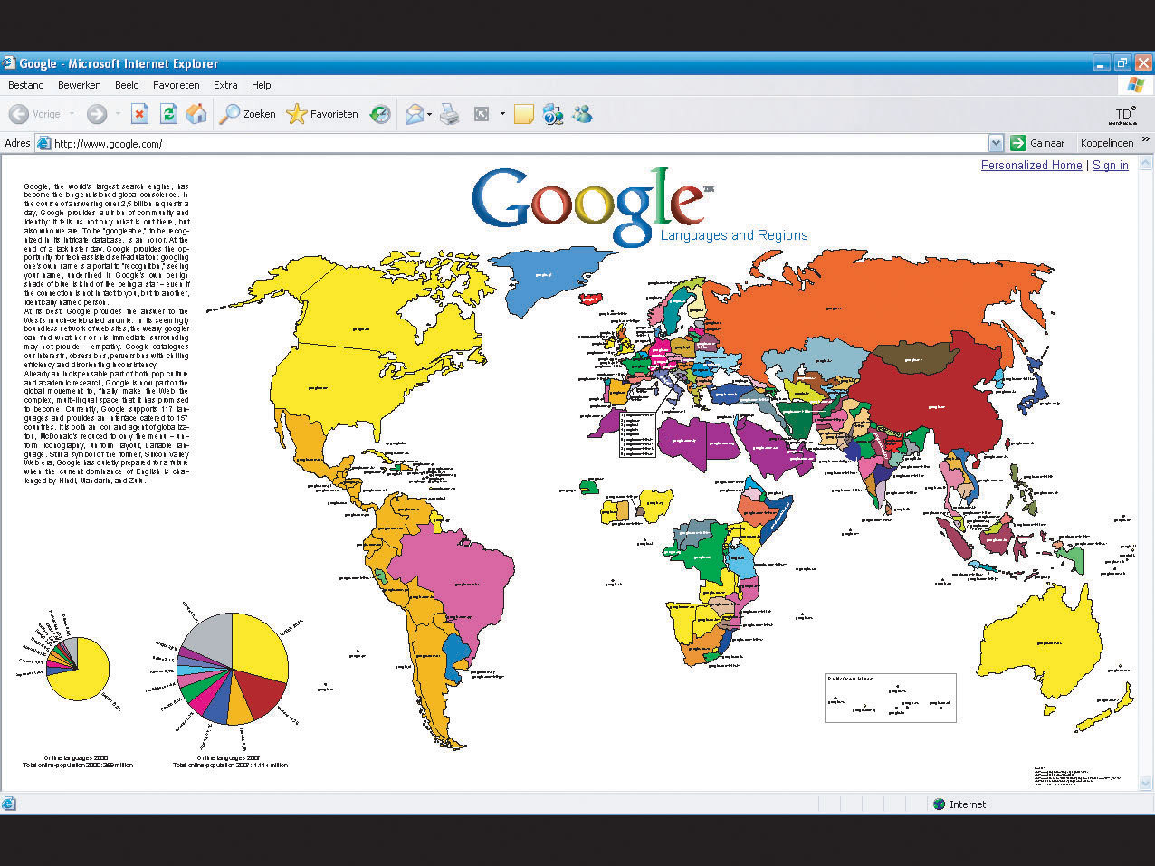Open the Favoreten menu
The image size is (1155, 866).
pyautogui.click(x=177, y=85)
